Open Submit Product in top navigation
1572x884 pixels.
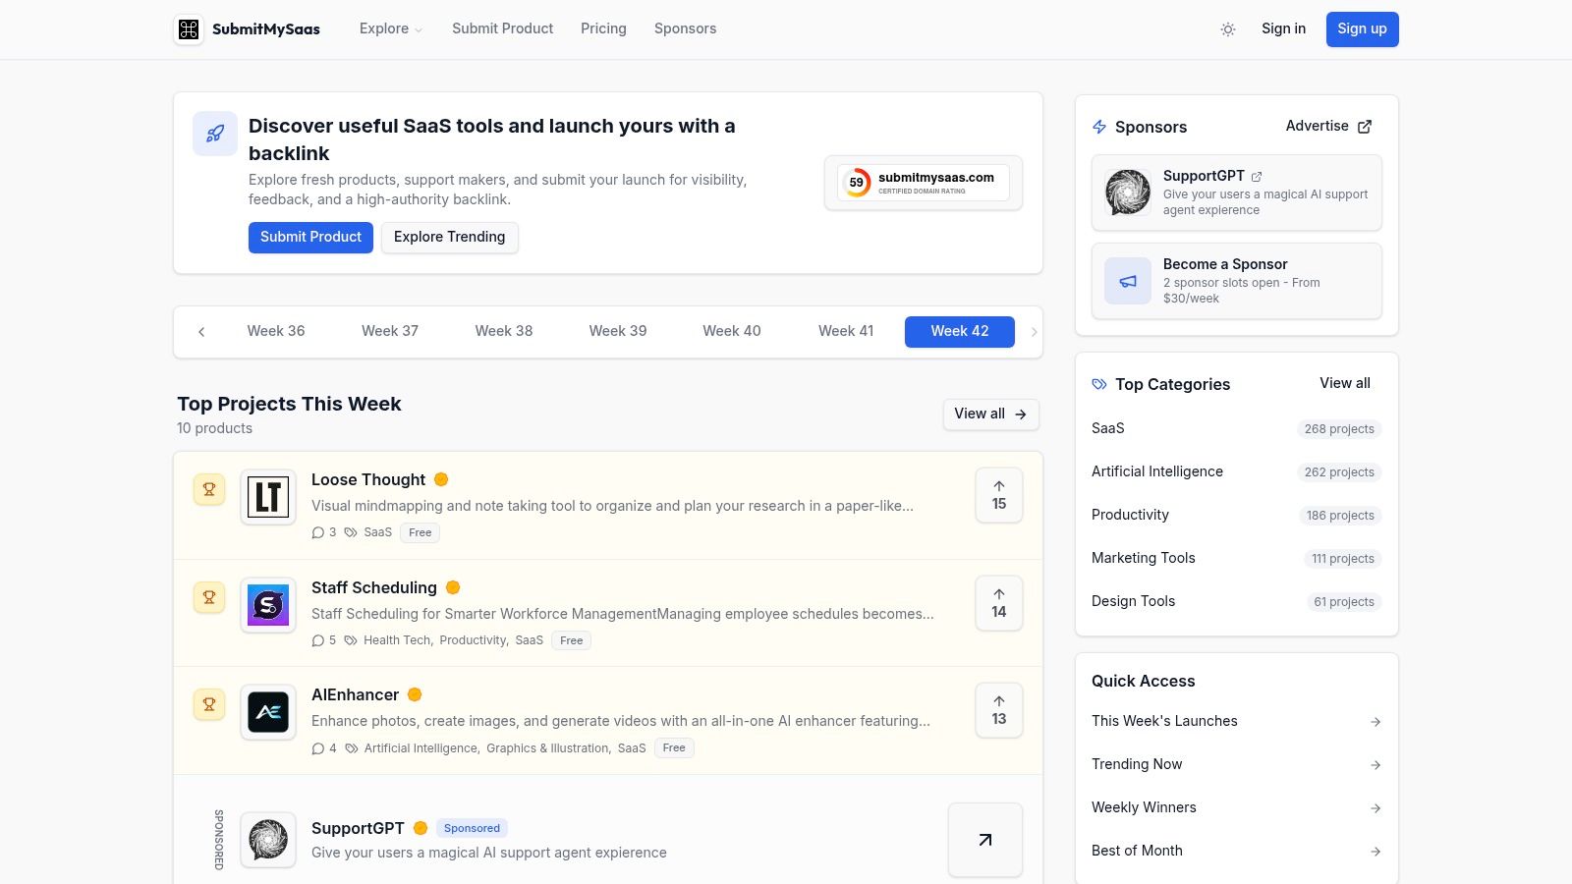point(503,29)
